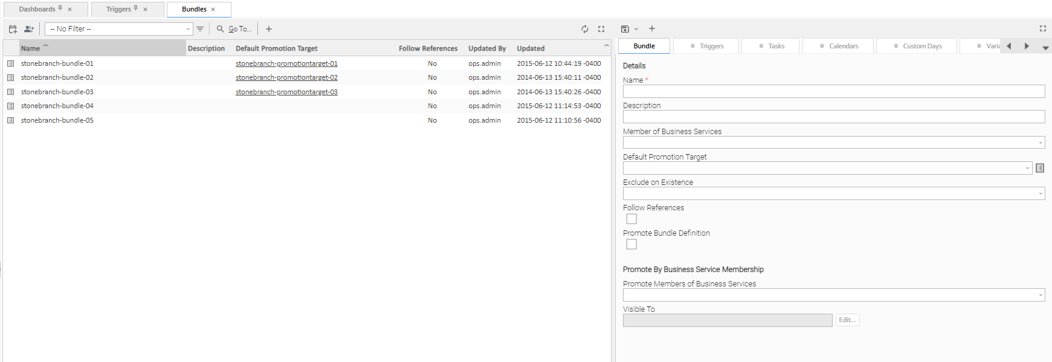Click the Go To... button

[x=234, y=29]
